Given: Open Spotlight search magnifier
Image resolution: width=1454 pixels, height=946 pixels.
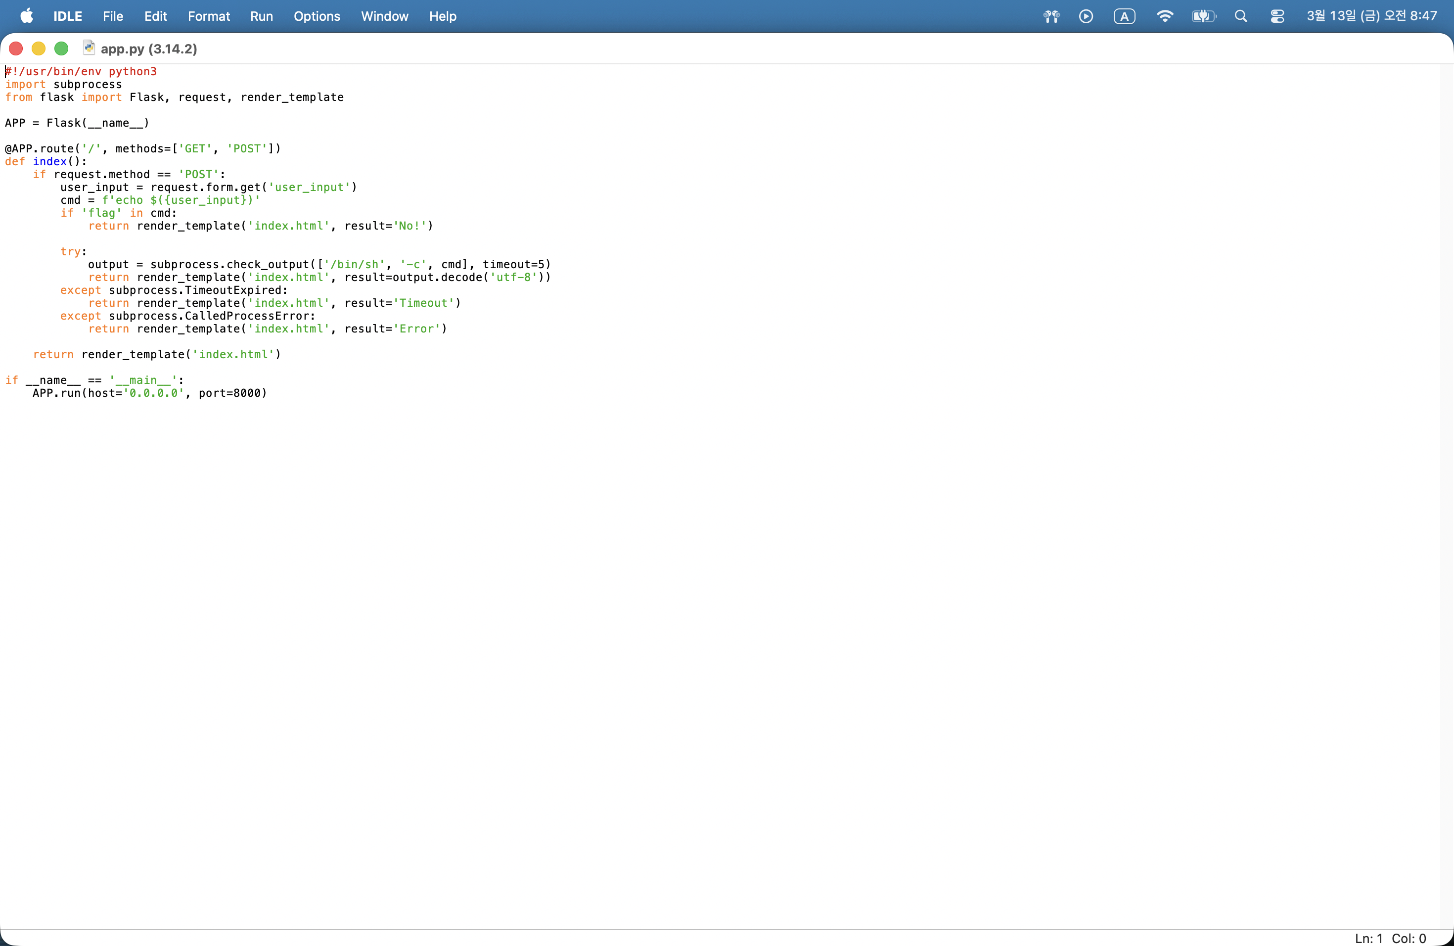Looking at the screenshot, I should 1240,16.
